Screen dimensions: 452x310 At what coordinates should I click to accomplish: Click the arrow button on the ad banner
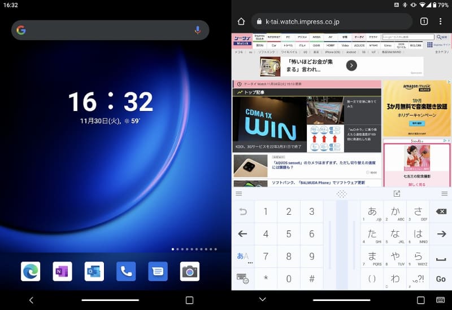[351, 65]
